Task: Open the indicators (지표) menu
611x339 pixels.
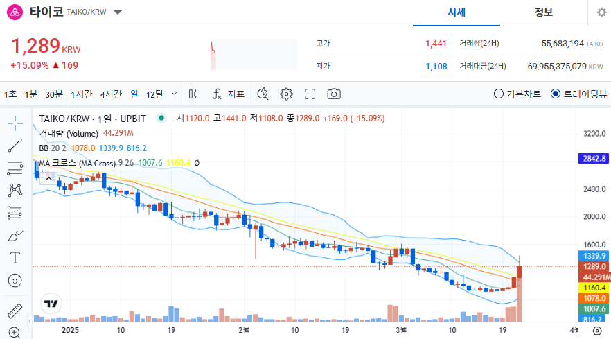Action: point(229,94)
